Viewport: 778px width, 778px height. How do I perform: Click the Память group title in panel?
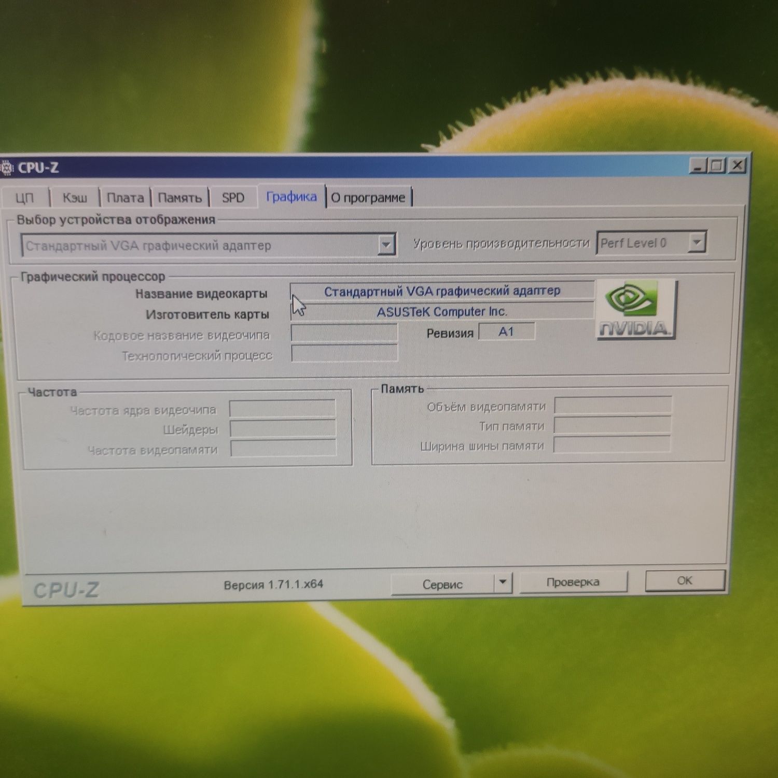click(x=402, y=388)
